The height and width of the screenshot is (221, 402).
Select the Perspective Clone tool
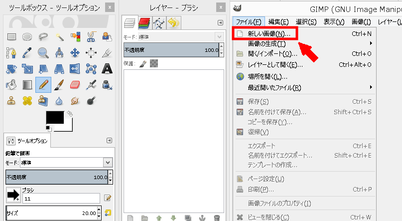point(43,101)
